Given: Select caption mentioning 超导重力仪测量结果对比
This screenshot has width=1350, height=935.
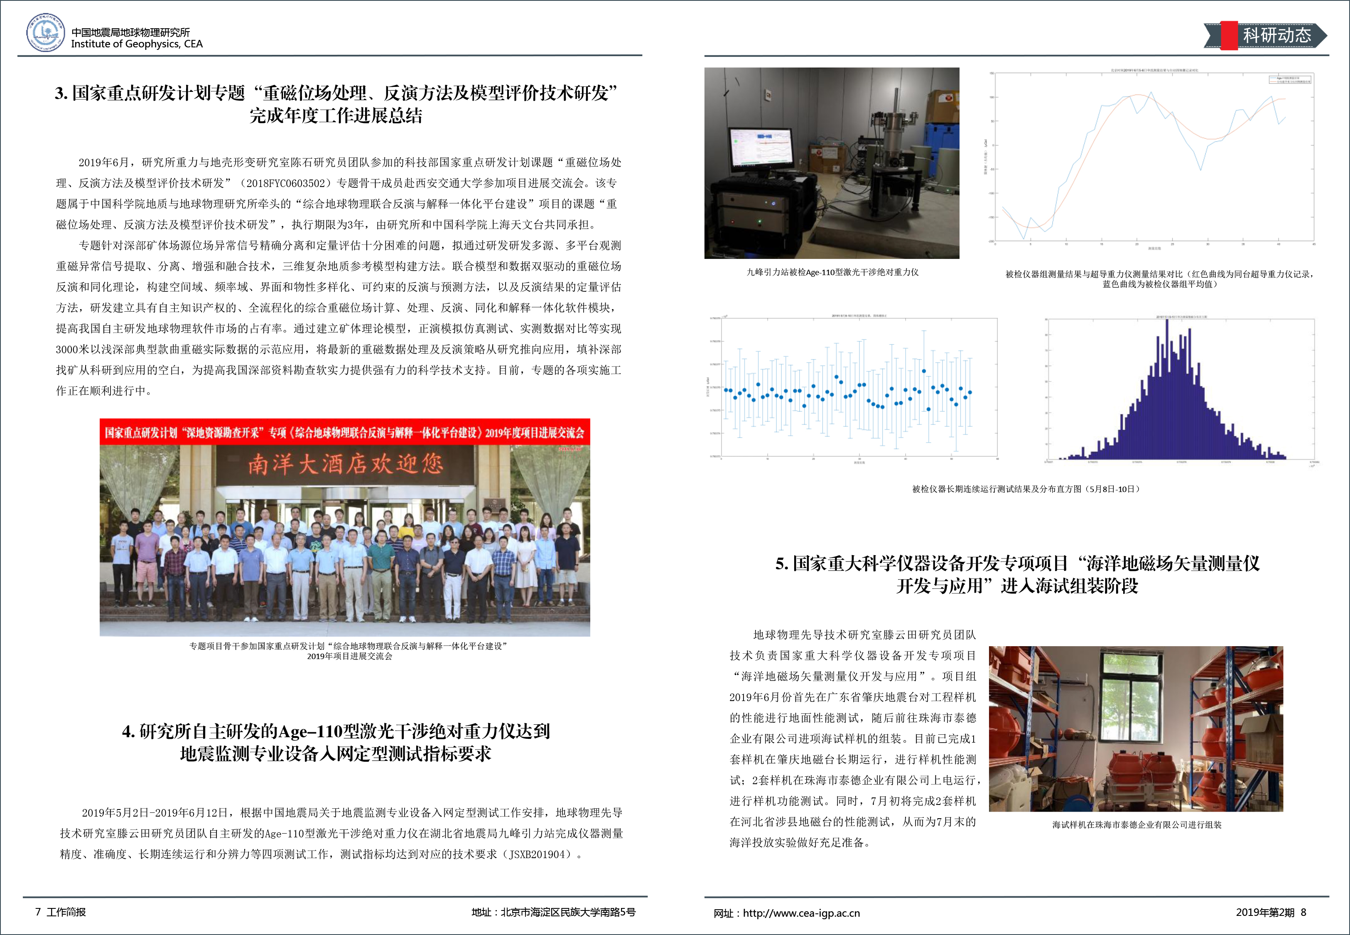Looking at the screenshot, I should point(1160,279).
